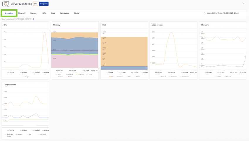Click the CPU usage spike on chart
This screenshot has height=141, width=249.
(x=44, y=33)
